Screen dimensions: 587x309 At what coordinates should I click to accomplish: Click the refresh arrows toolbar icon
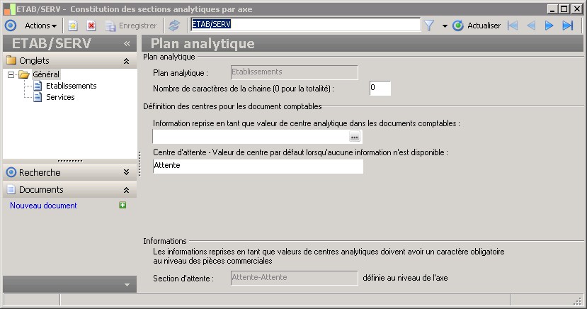click(x=174, y=26)
